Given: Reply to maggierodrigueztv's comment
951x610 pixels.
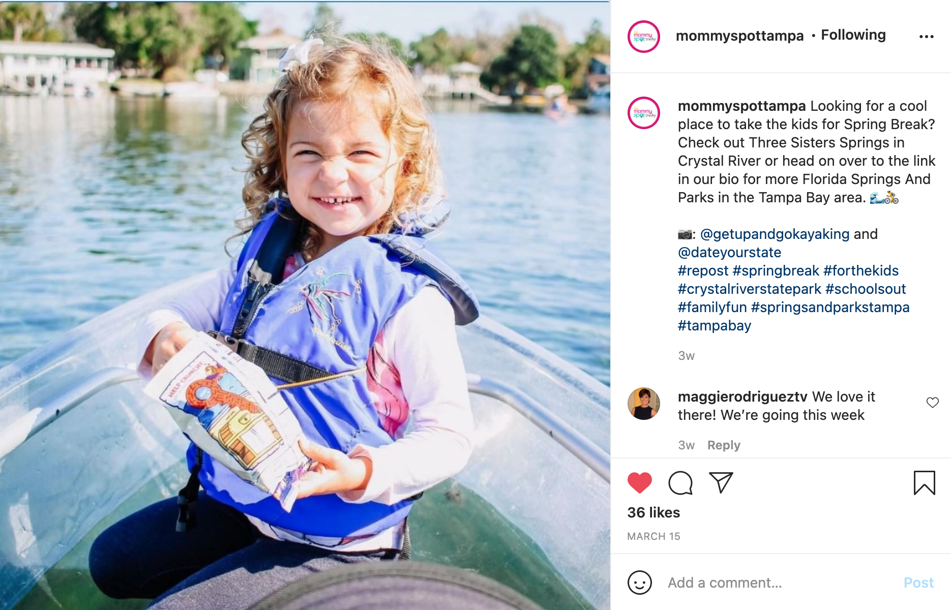Looking at the screenshot, I should click(x=723, y=445).
